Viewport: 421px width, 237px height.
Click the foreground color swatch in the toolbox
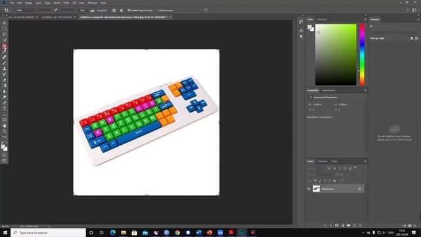3,147
